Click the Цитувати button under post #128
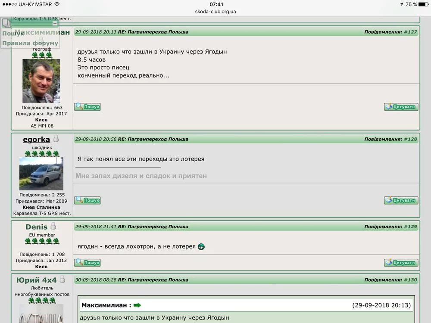 pos(401,200)
